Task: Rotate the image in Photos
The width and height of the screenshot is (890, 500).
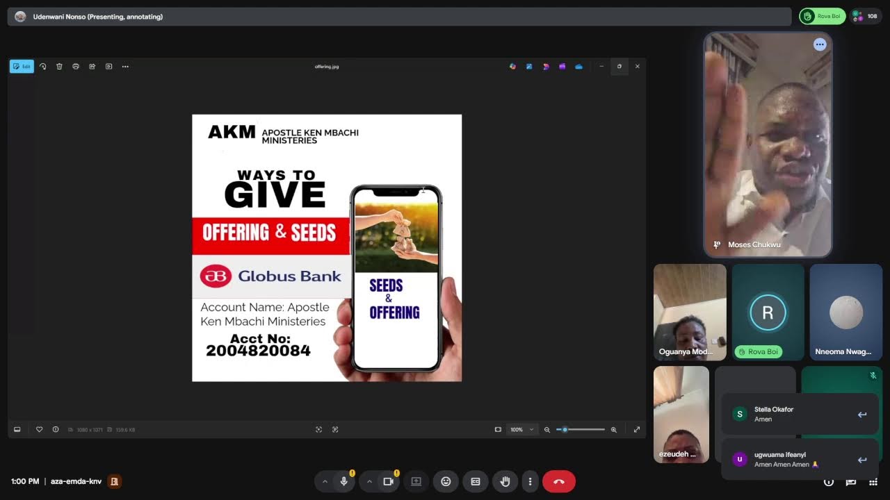Action: (x=43, y=67)
